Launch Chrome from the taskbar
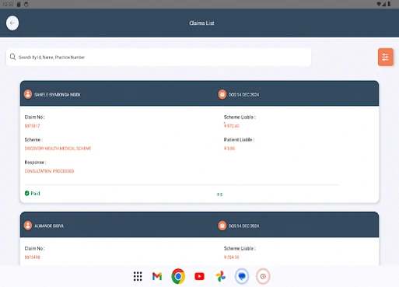 click(x=178, y=276)
